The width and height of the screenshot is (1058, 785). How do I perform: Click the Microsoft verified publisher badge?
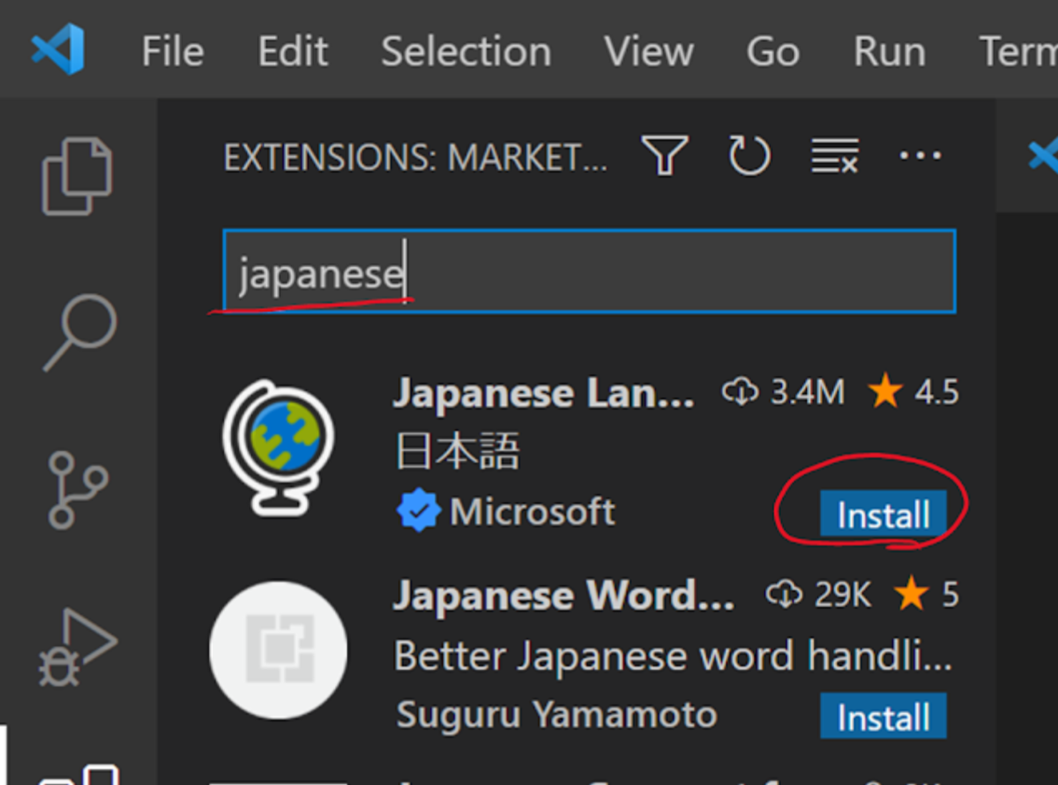[418, 512]
